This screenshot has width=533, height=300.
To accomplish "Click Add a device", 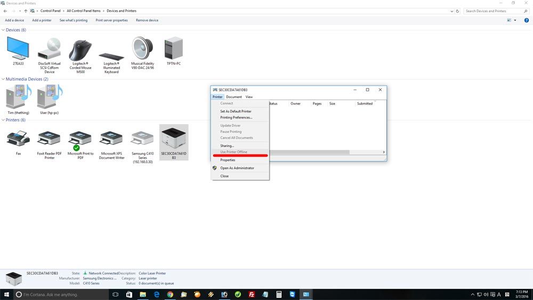I will point(14,20).
